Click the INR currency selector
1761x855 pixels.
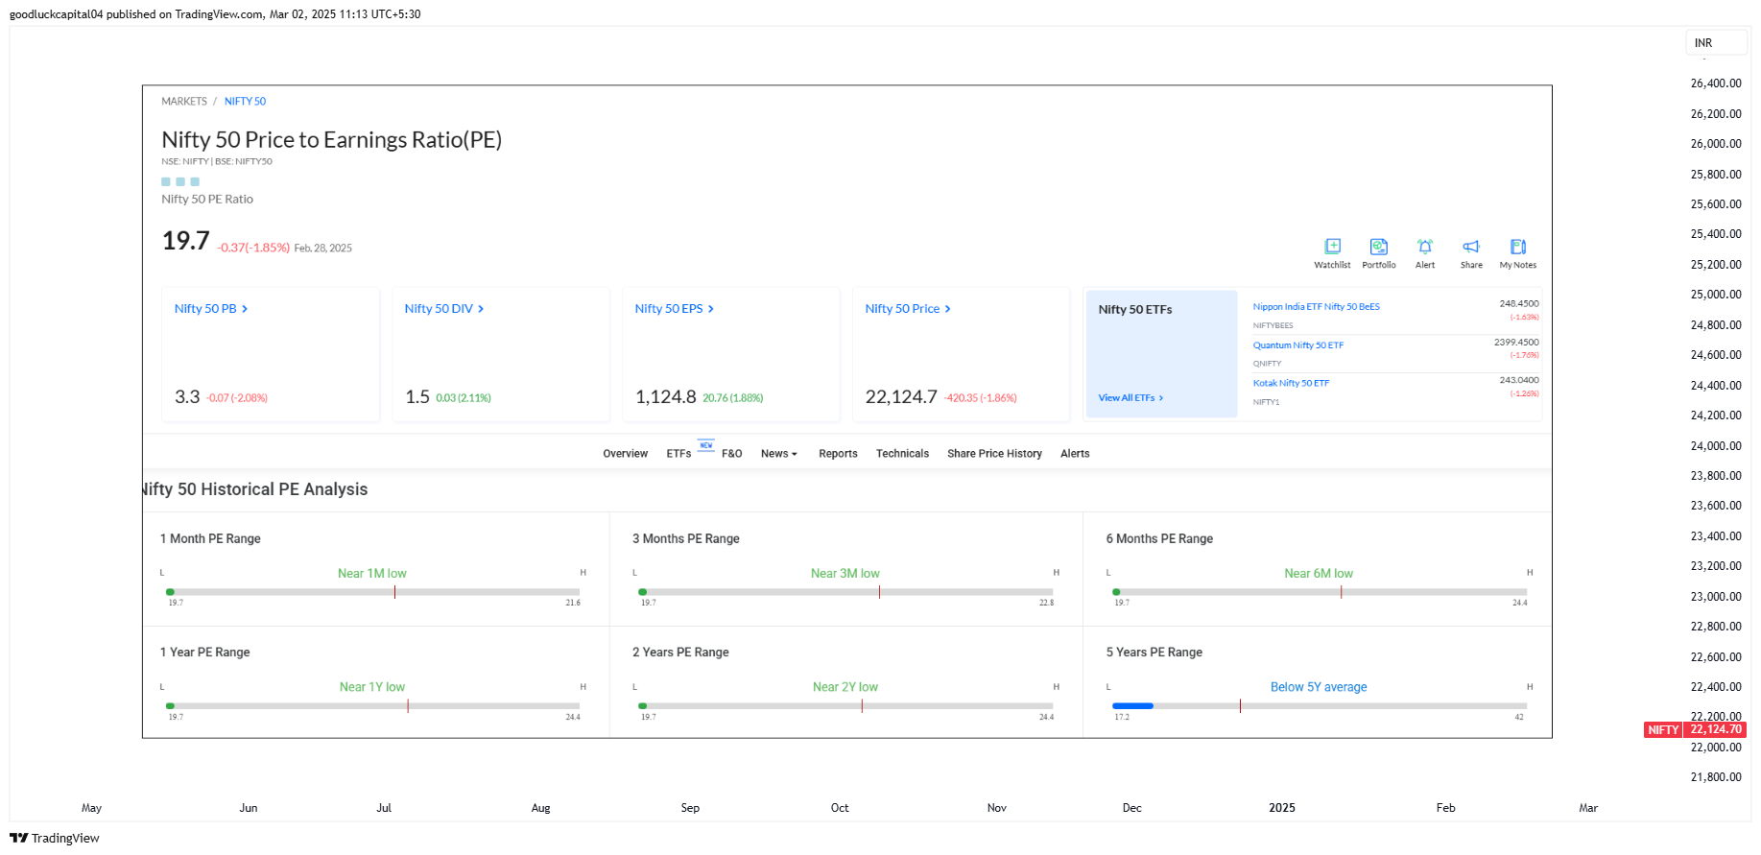click(1716, 43)
